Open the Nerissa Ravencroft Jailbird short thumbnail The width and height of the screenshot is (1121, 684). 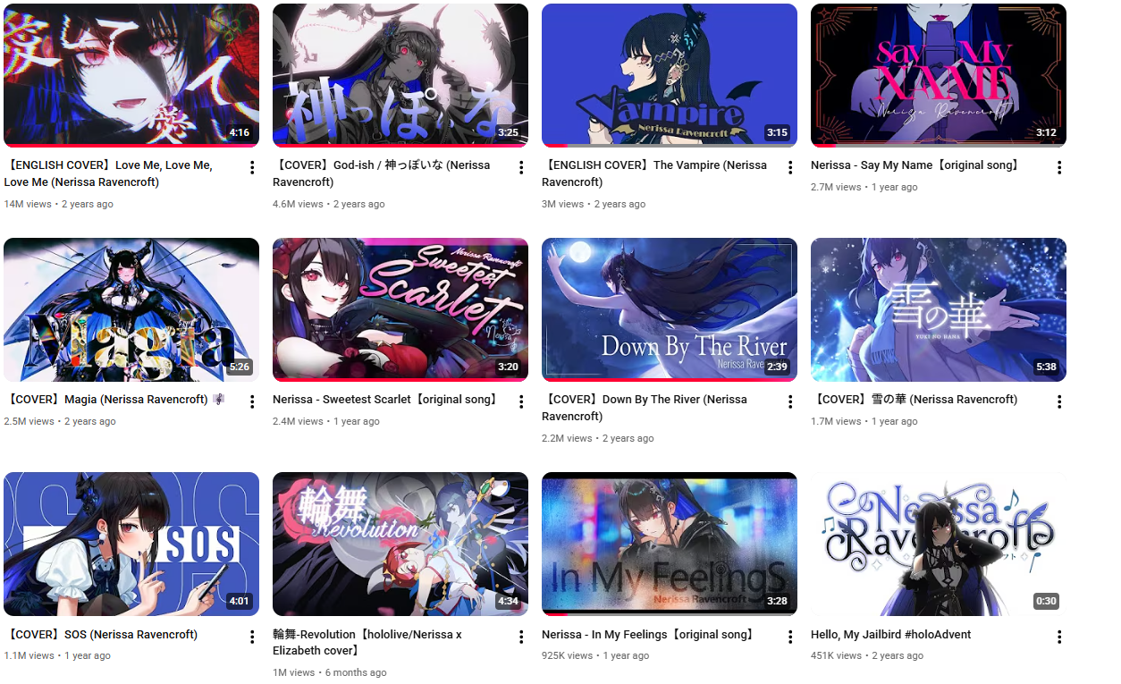pyautogui.click(x=939, y=544)
